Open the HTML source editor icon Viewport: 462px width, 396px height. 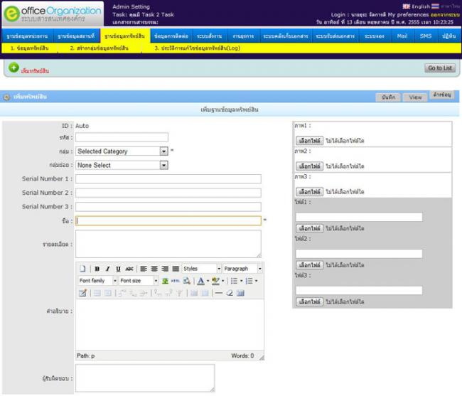point(174,281)
